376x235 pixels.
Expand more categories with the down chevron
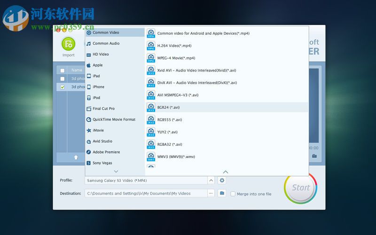click(116, 172)
